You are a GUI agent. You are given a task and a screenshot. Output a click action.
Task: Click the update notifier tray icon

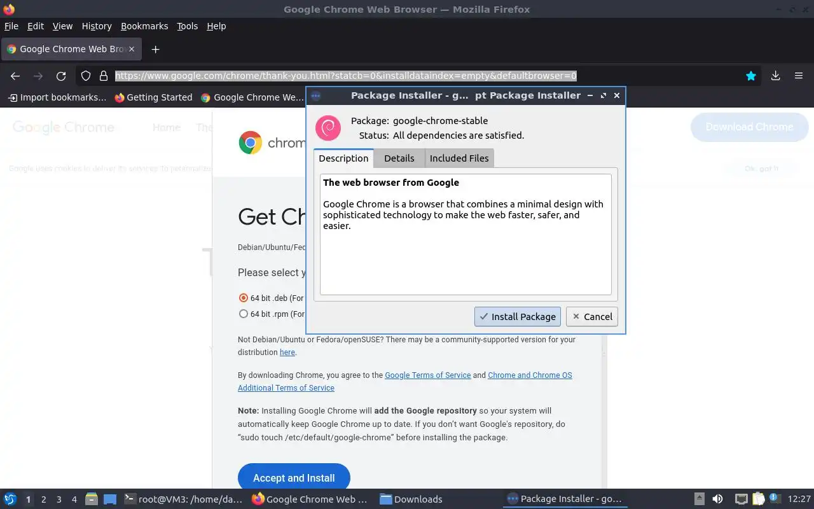tap(775, 499)
